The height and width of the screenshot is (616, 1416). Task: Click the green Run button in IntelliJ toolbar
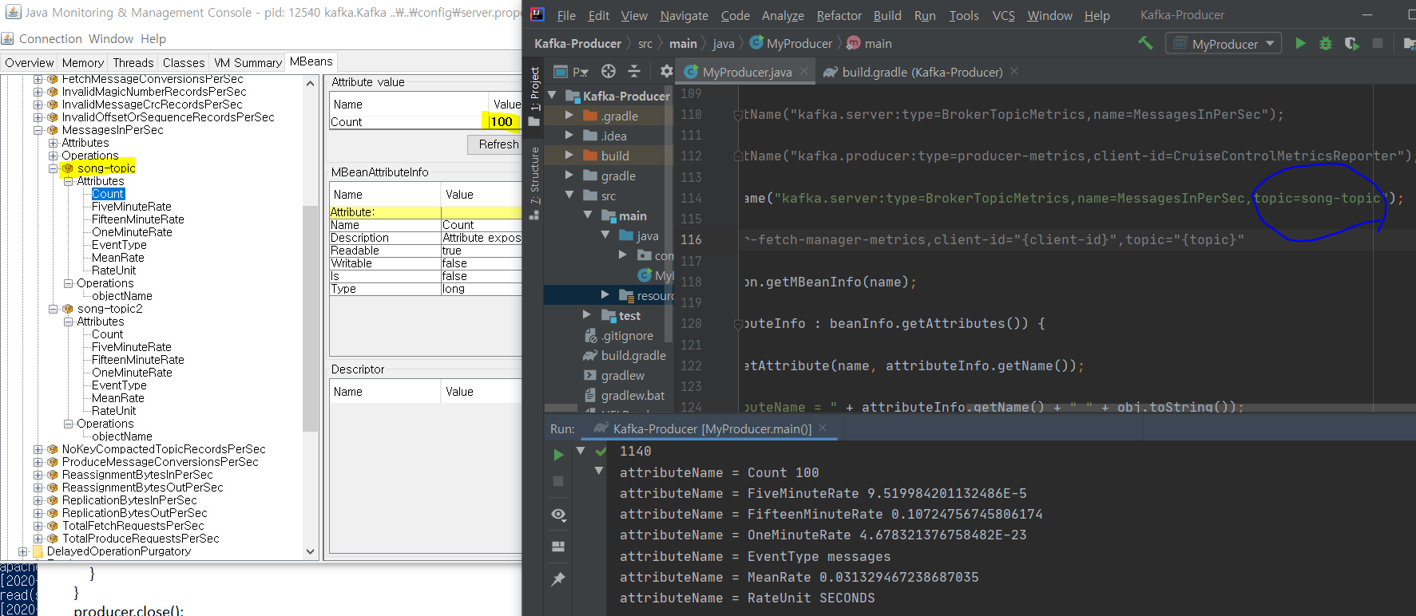[x=1300, y=43]
